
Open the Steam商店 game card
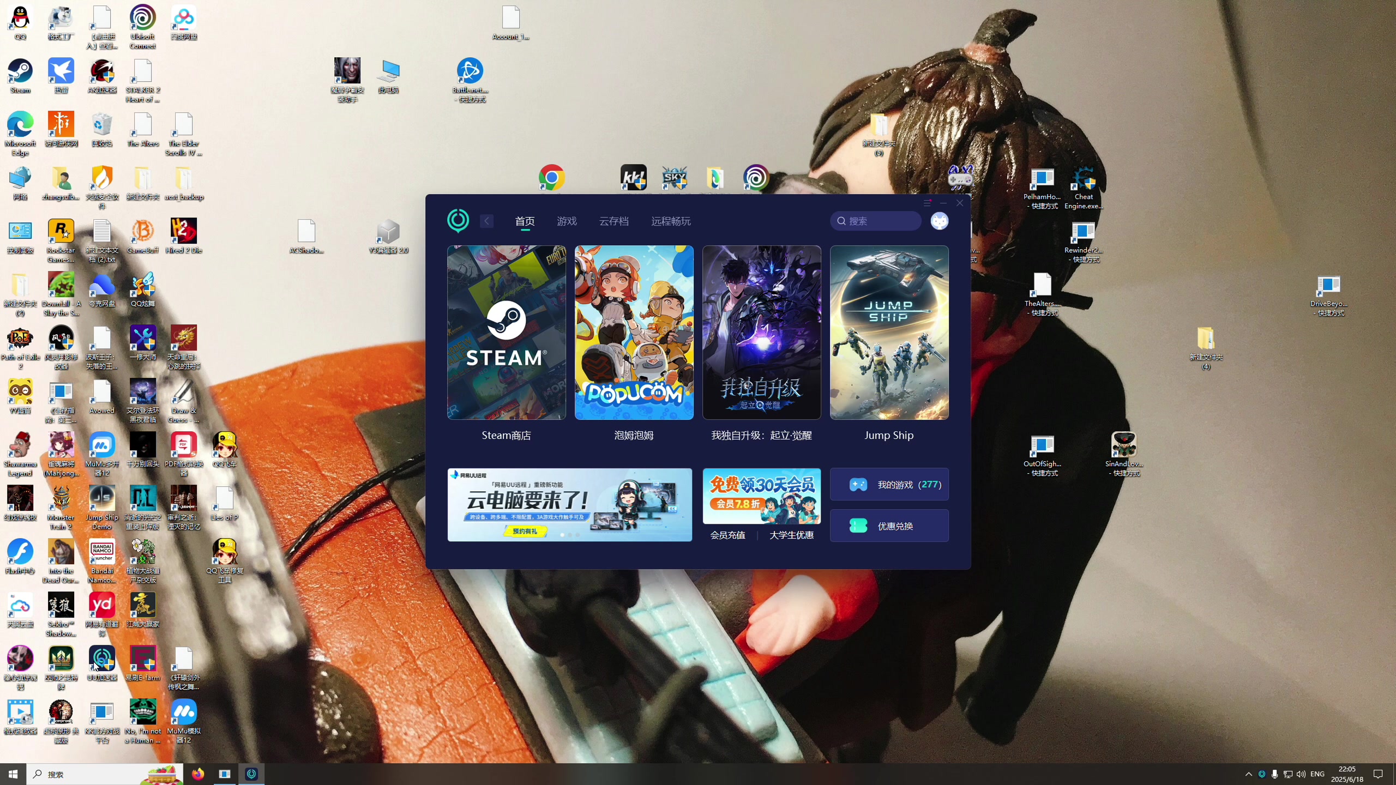point(506,343)
